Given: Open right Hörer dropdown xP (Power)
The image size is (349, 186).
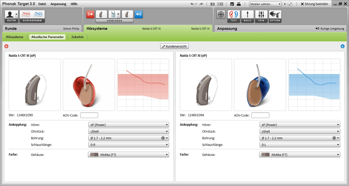Looking at the screenshot, I should pos(129,125).
